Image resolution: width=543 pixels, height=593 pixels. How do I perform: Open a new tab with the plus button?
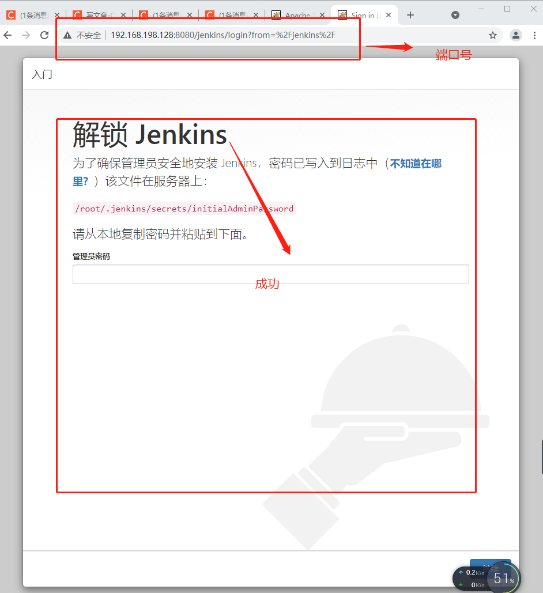coord(410,15)
